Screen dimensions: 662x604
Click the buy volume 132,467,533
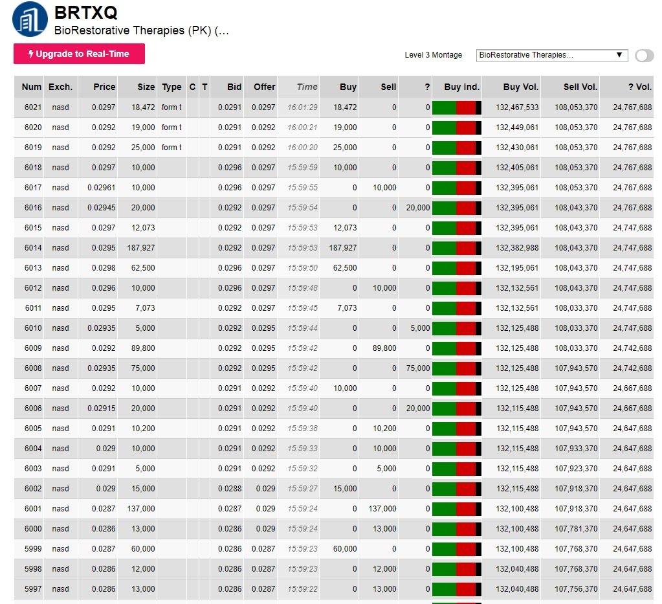tap(517, 107)
